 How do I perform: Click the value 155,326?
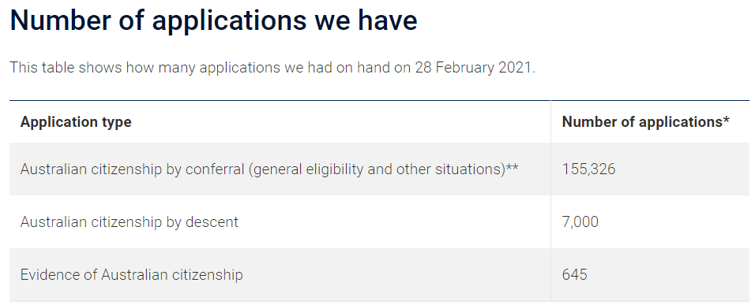(x=588, y=169)
